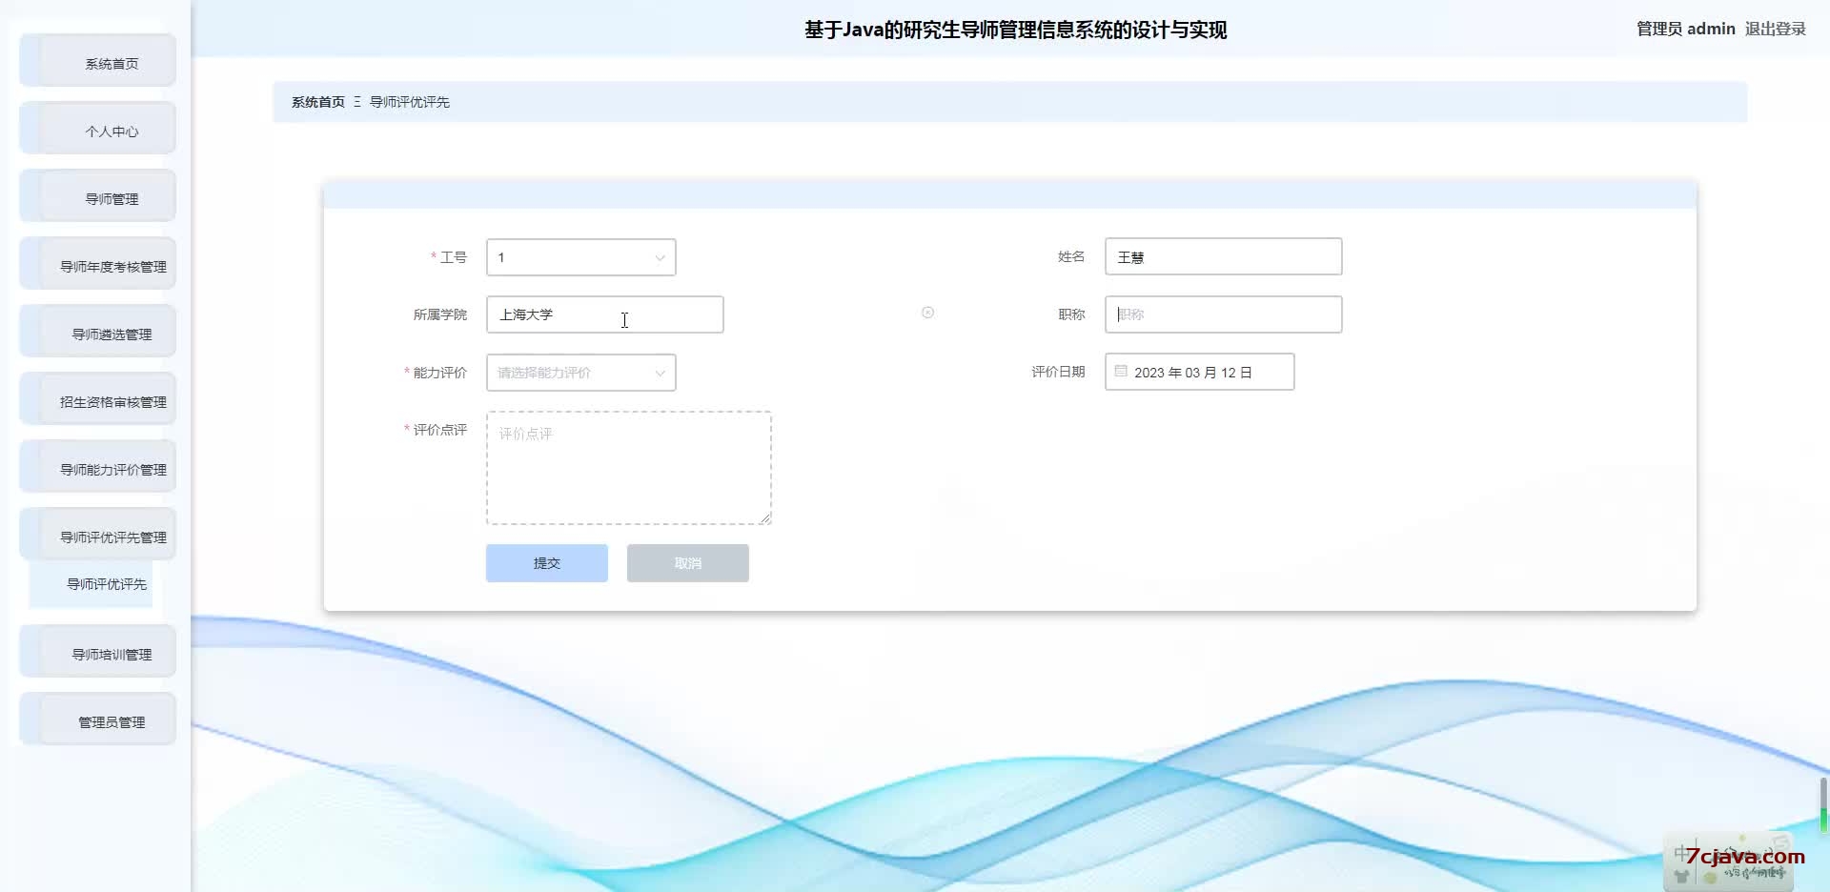This screenshot has width=1830, height=892.
Task: Submit the form with the 提交 button
Action: (x=546, y=562)
